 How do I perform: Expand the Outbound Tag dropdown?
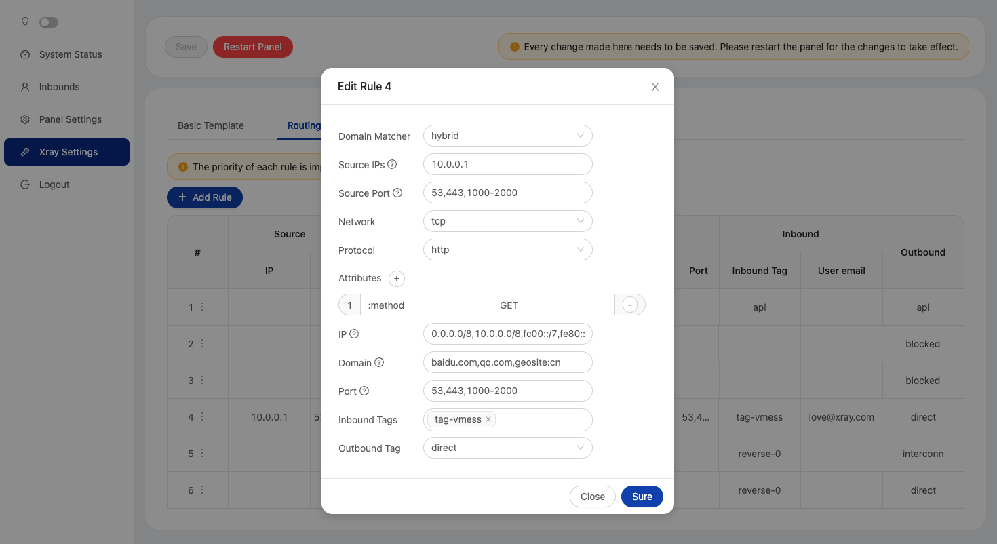point(507,448)
